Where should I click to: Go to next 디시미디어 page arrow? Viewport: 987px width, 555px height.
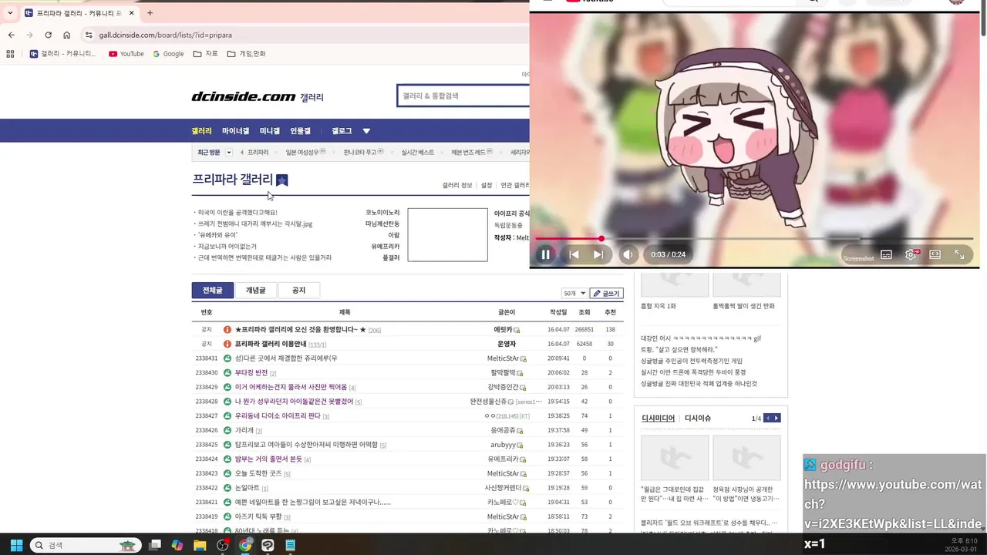pyautogui.click(x=776, y=419)
